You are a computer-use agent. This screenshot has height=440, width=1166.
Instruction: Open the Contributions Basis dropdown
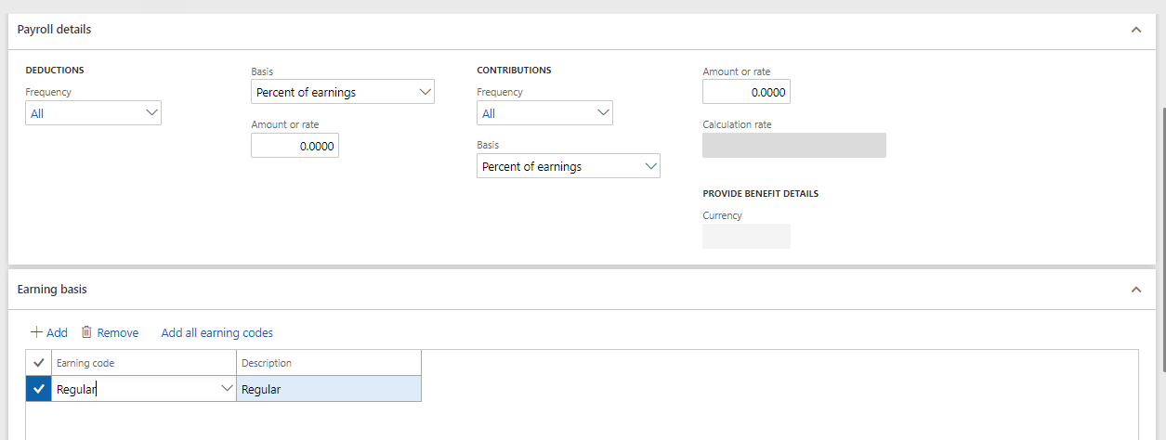(x=569, y=166)
